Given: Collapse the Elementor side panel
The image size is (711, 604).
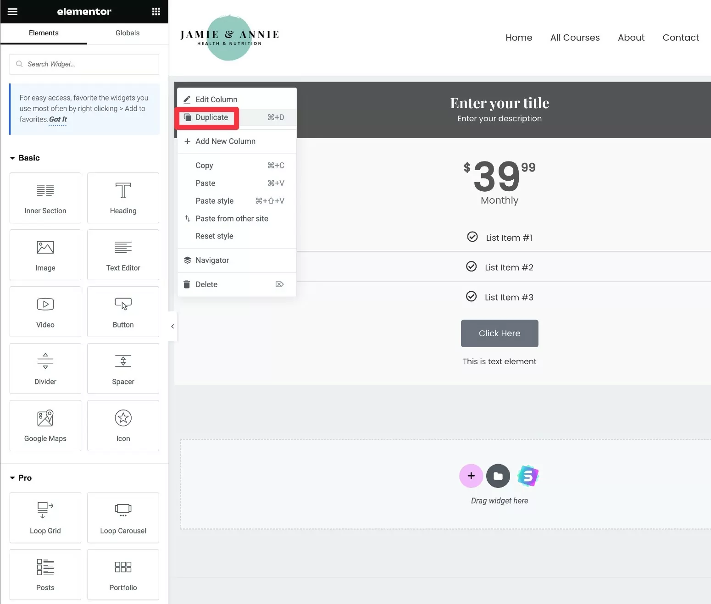Looking at the screenshot, I should (172, 327).
